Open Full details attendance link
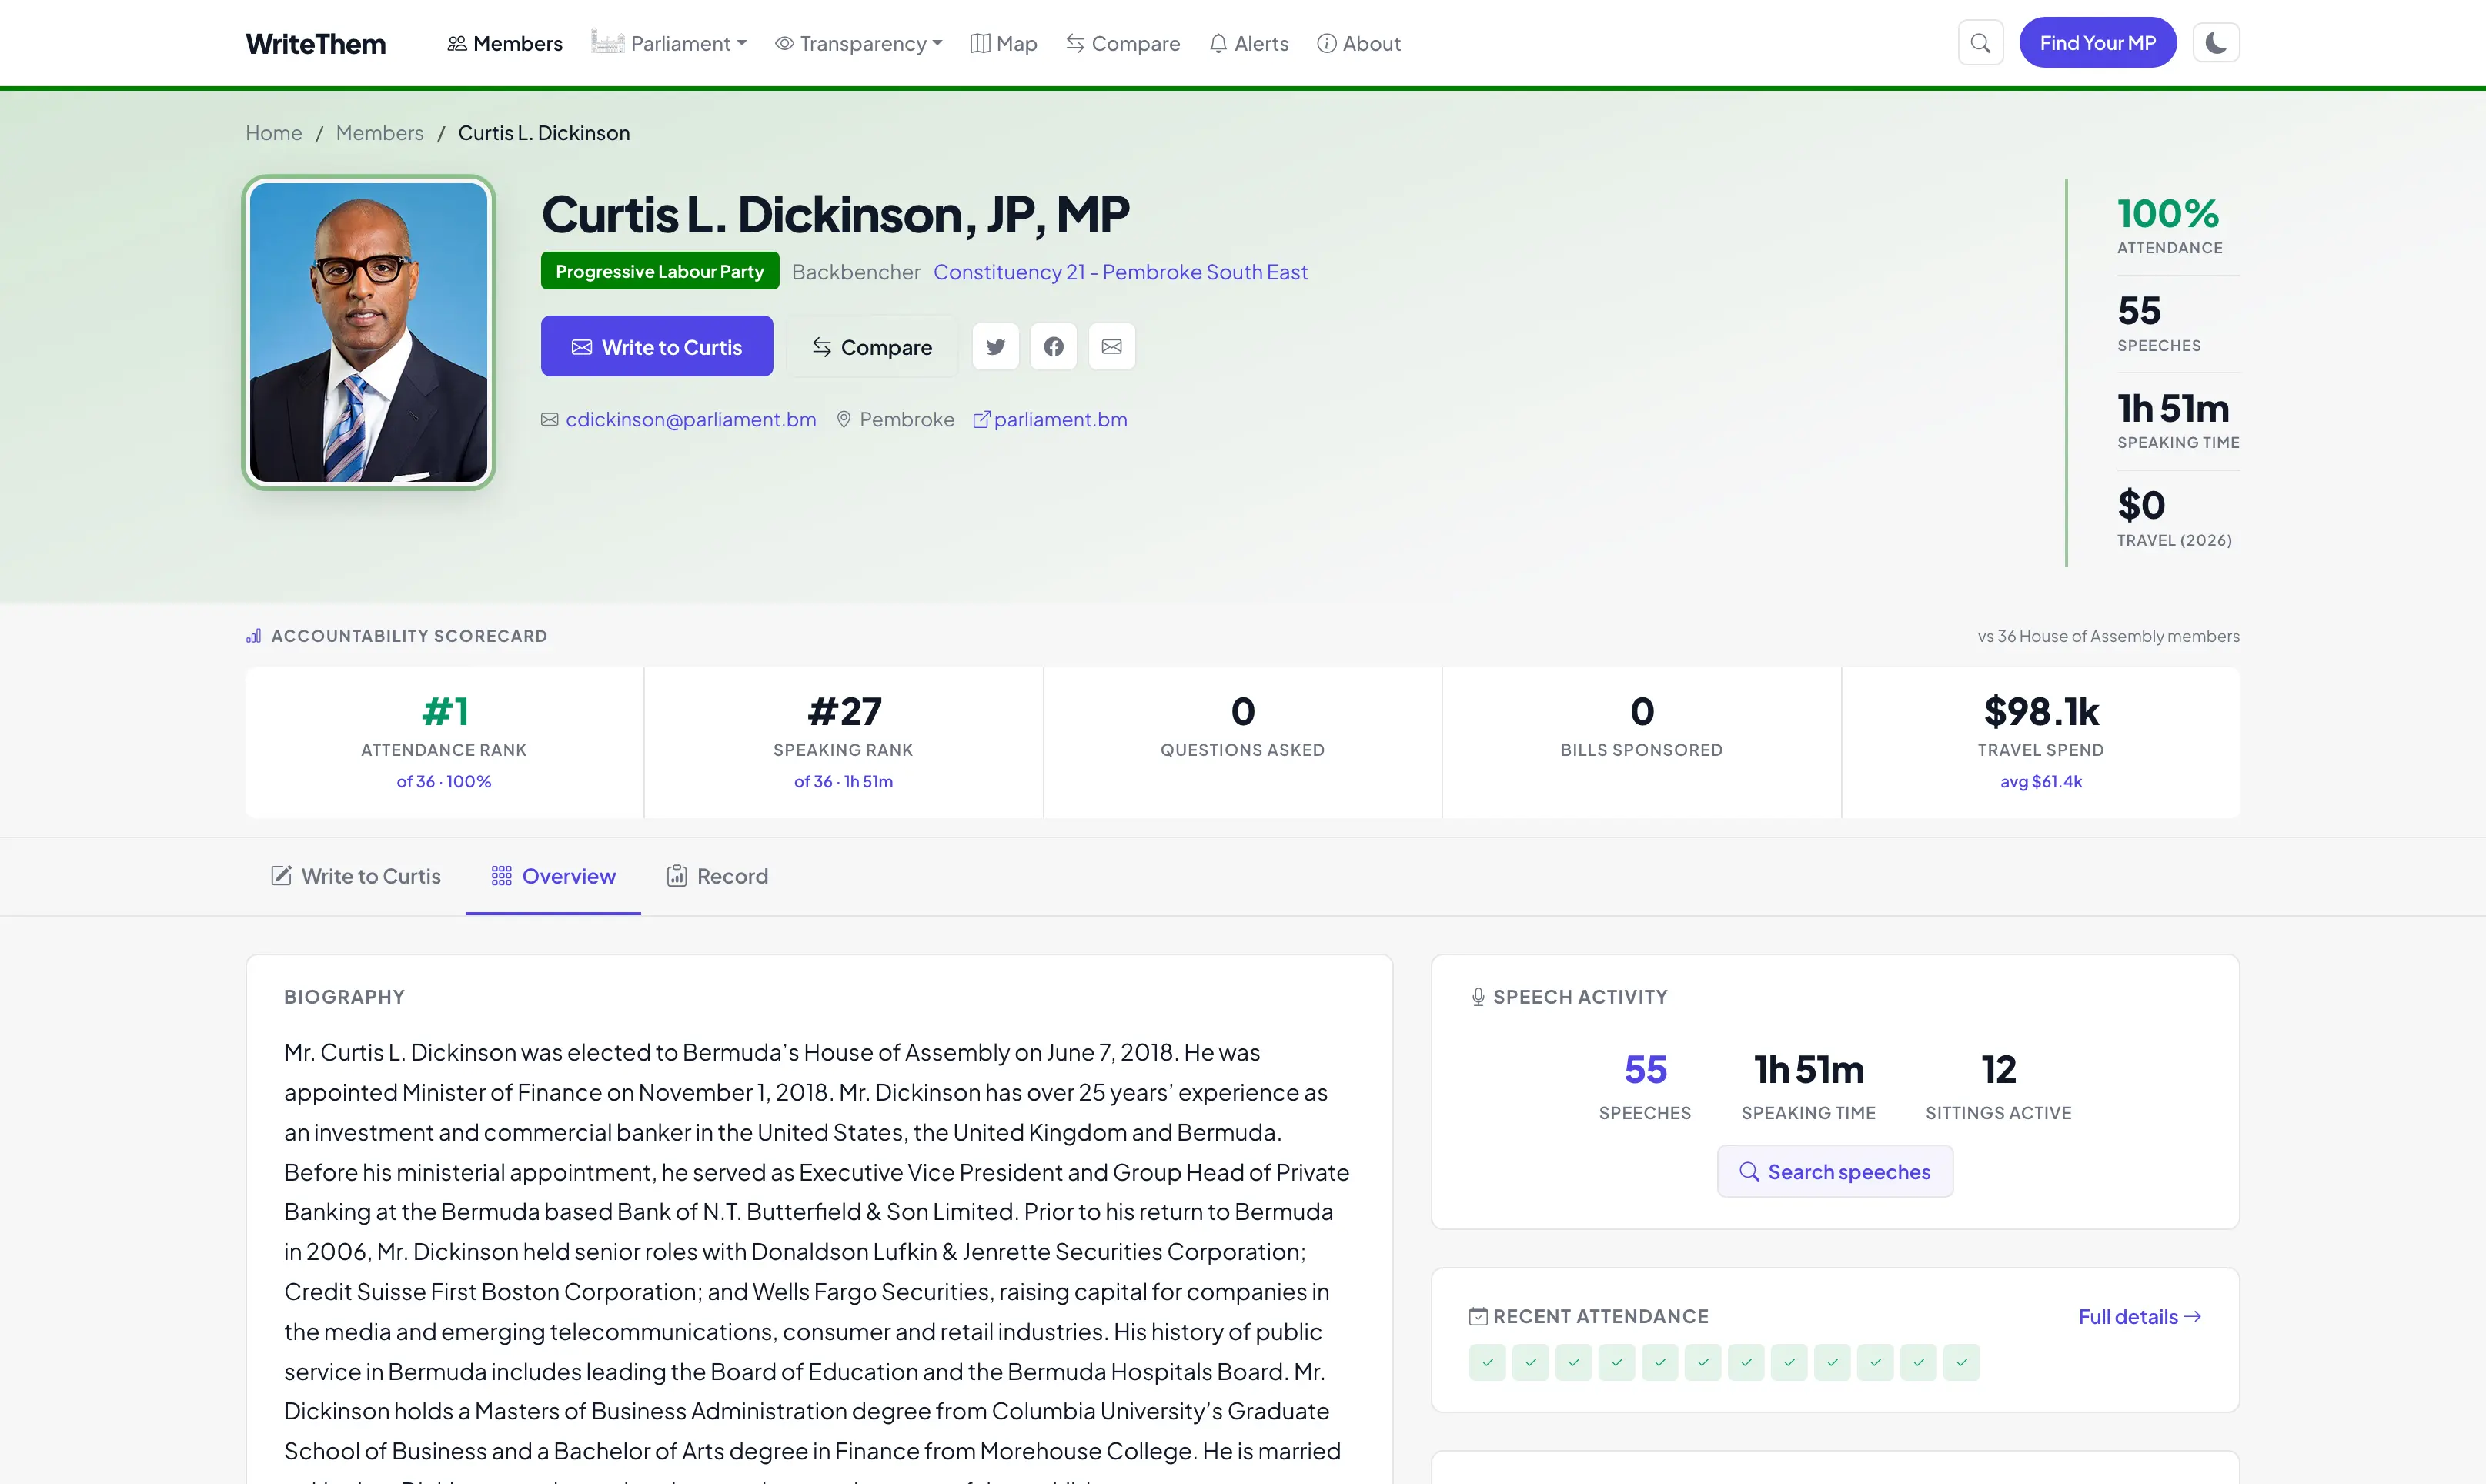Screen dimensions: 2486x1484 coord(2139,1317)
